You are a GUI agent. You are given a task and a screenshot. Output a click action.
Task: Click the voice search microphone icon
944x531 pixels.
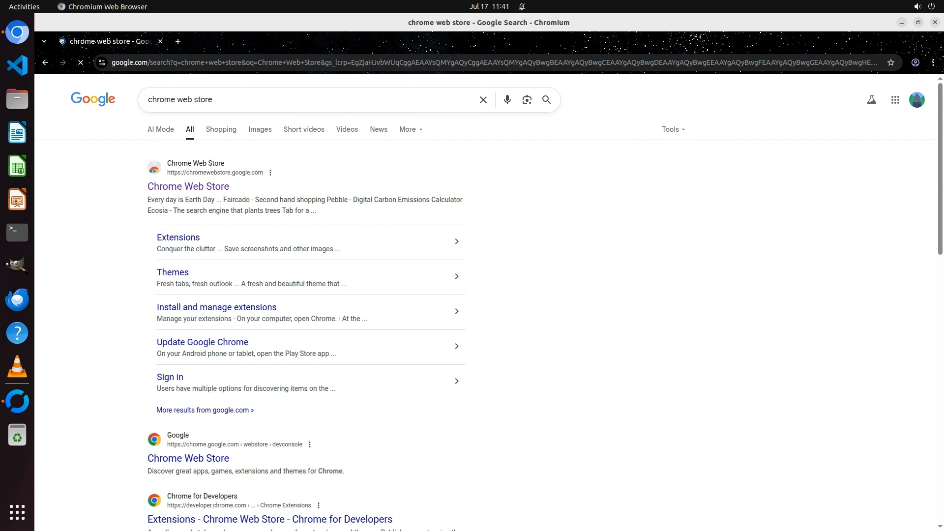tap(507, 100)
